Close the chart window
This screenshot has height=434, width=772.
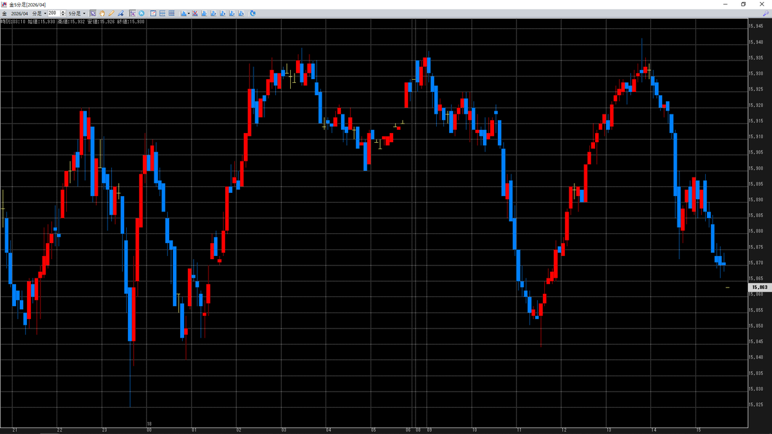click(x=761, y=4)
